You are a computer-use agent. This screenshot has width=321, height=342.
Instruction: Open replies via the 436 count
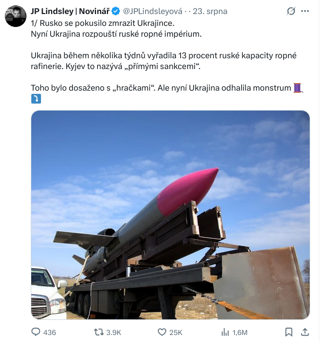click(50, 332)
